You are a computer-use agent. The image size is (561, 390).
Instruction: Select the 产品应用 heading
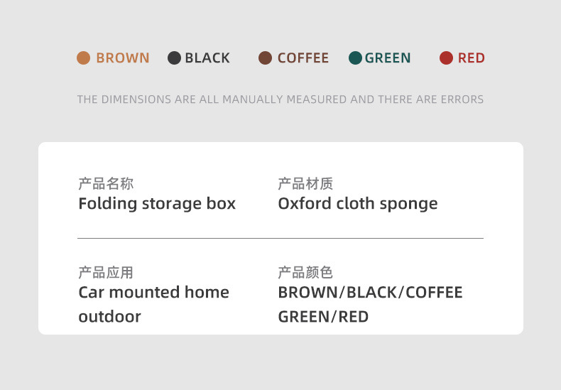click(x=106, y=273)
